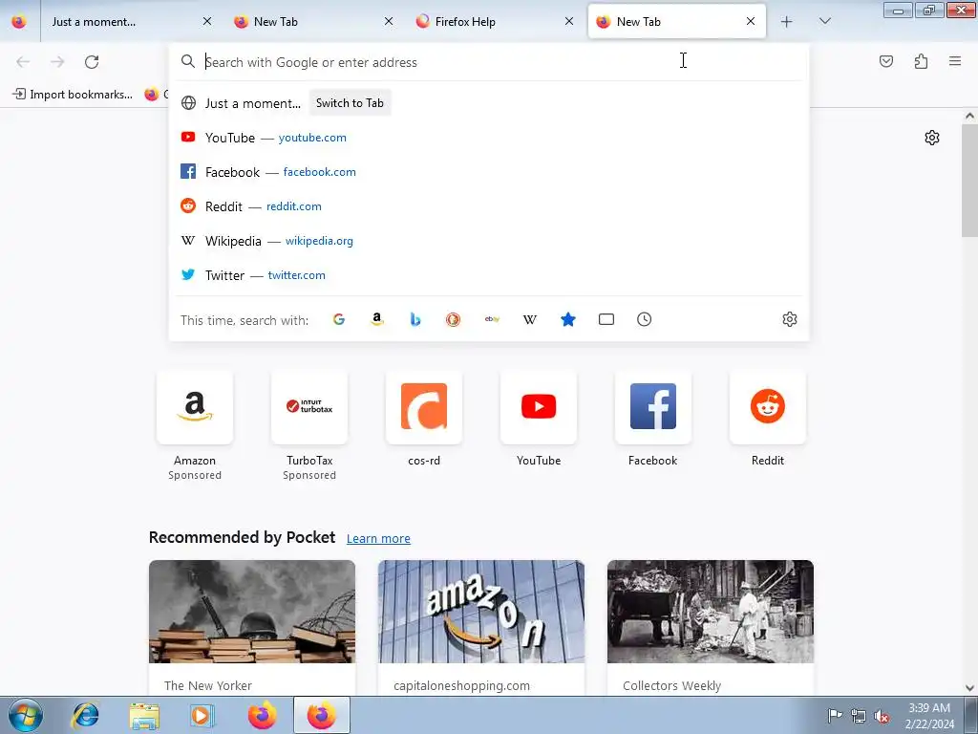Switch to the first New Tab tab
Viewport: 978px width, 734px height.
tap(306, 22)
